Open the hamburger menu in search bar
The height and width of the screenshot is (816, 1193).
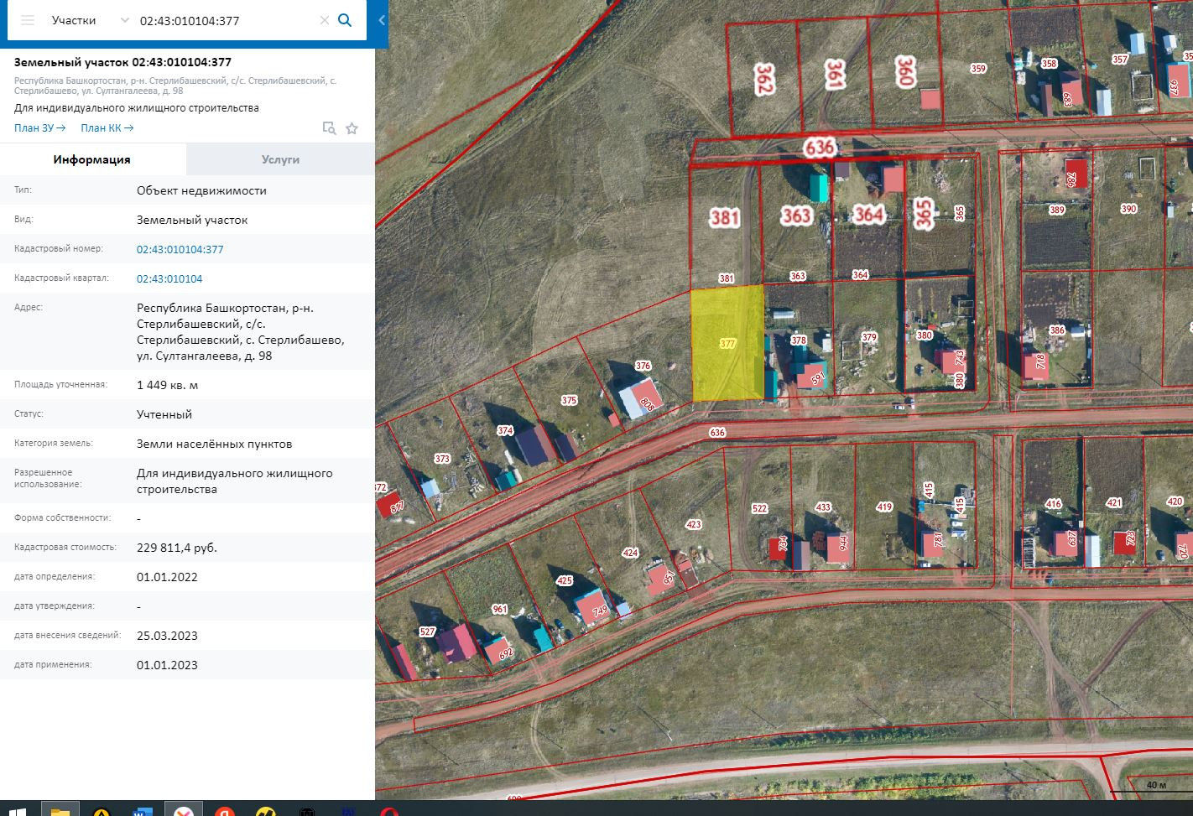28,20
